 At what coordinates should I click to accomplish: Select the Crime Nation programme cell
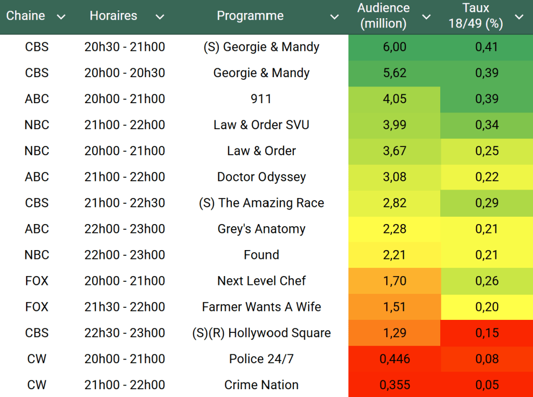pyautogui.click(x=261, y=385)
